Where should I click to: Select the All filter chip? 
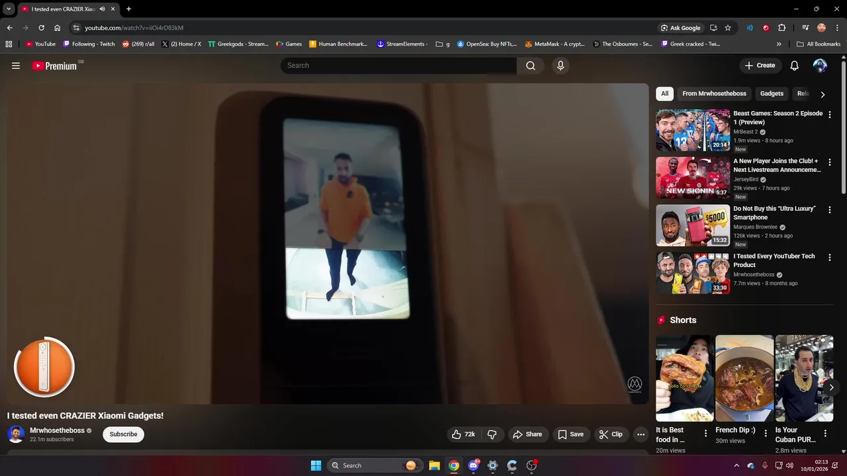tap(664, 94)
